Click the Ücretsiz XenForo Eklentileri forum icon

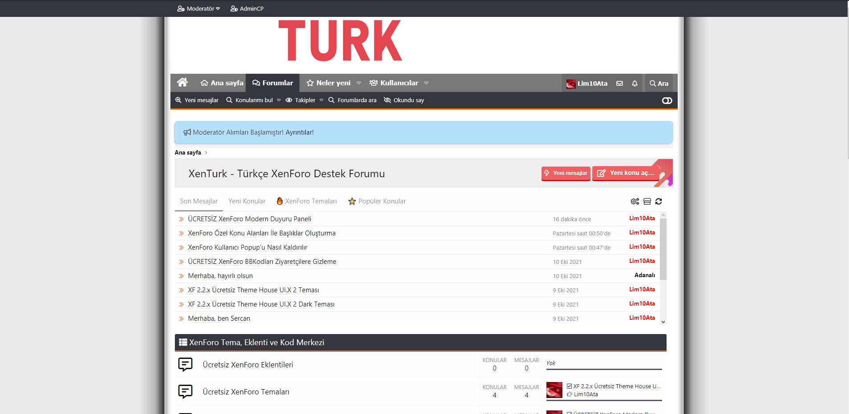[185, 365]
